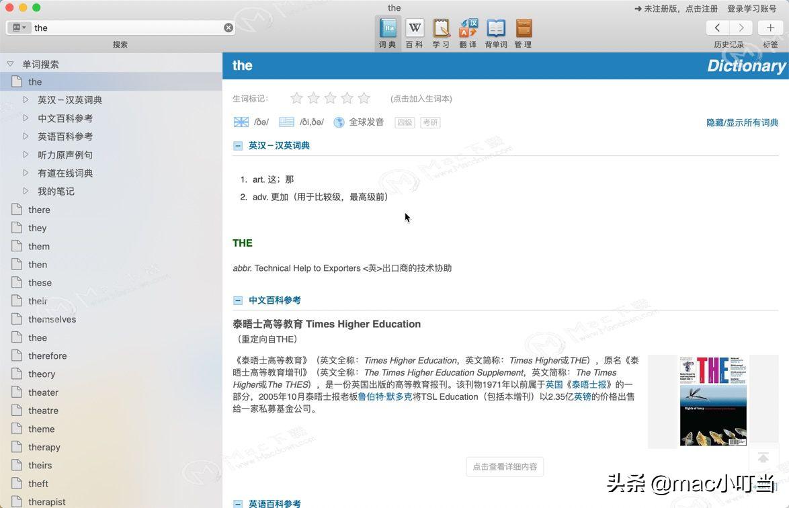
Task: Collapse the 中文百科参考 result section
Action: (237, 300)
